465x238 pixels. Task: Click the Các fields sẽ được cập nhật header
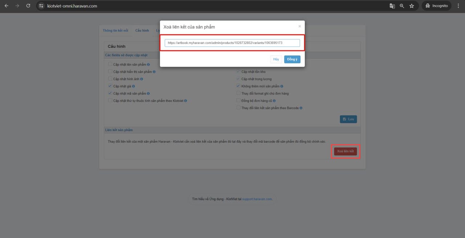[x=126, y=55]
